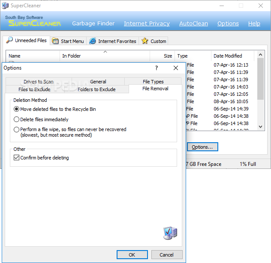
Task: Open the Drives to Scan tab
Action: (x=39, y=82)
